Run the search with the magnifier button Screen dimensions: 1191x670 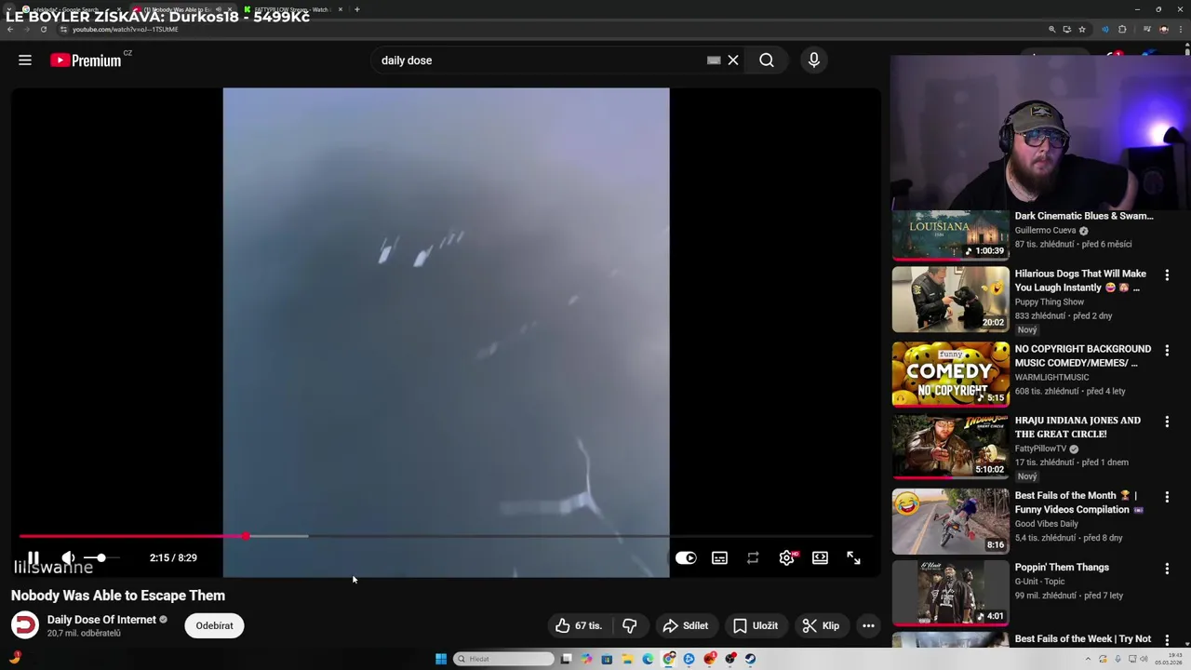pos(767,60)
